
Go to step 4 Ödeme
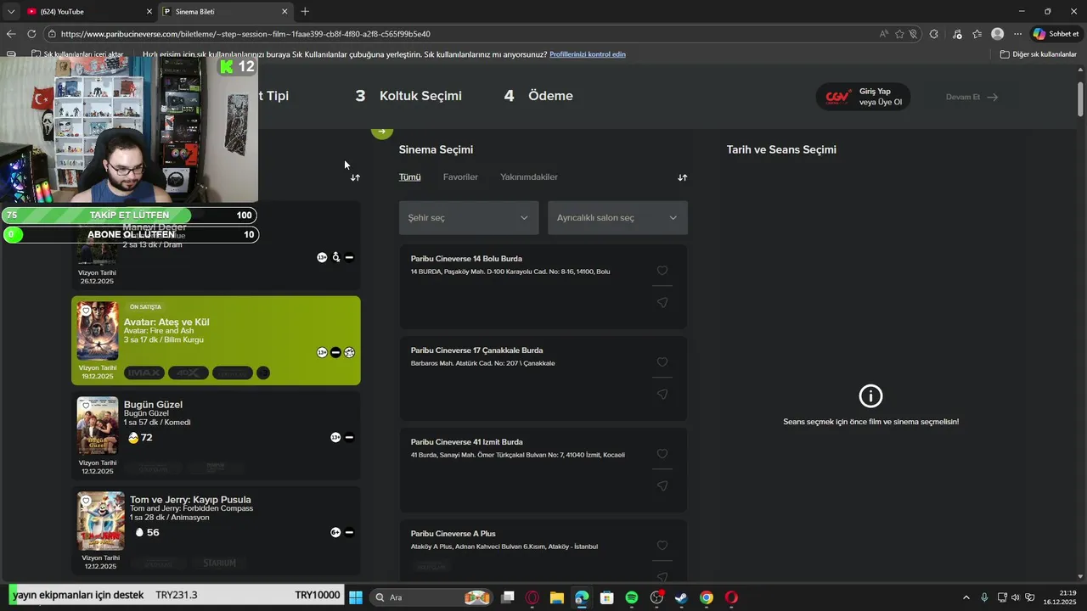[538, 96]
